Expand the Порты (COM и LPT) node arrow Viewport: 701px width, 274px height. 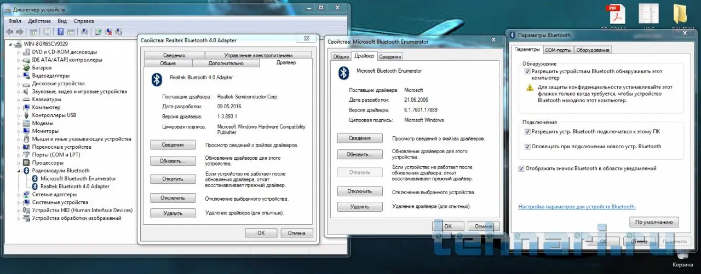[19, 155]
